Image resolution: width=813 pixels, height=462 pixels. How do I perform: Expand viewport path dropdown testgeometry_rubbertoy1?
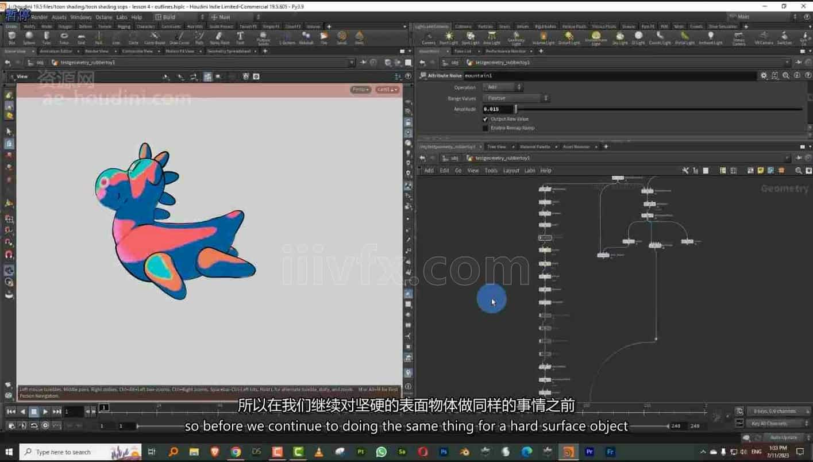pos(352,63)
